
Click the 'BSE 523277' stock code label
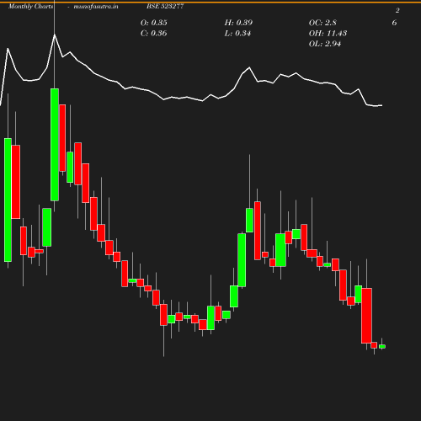pyautogui.click(x=165, y=6)
